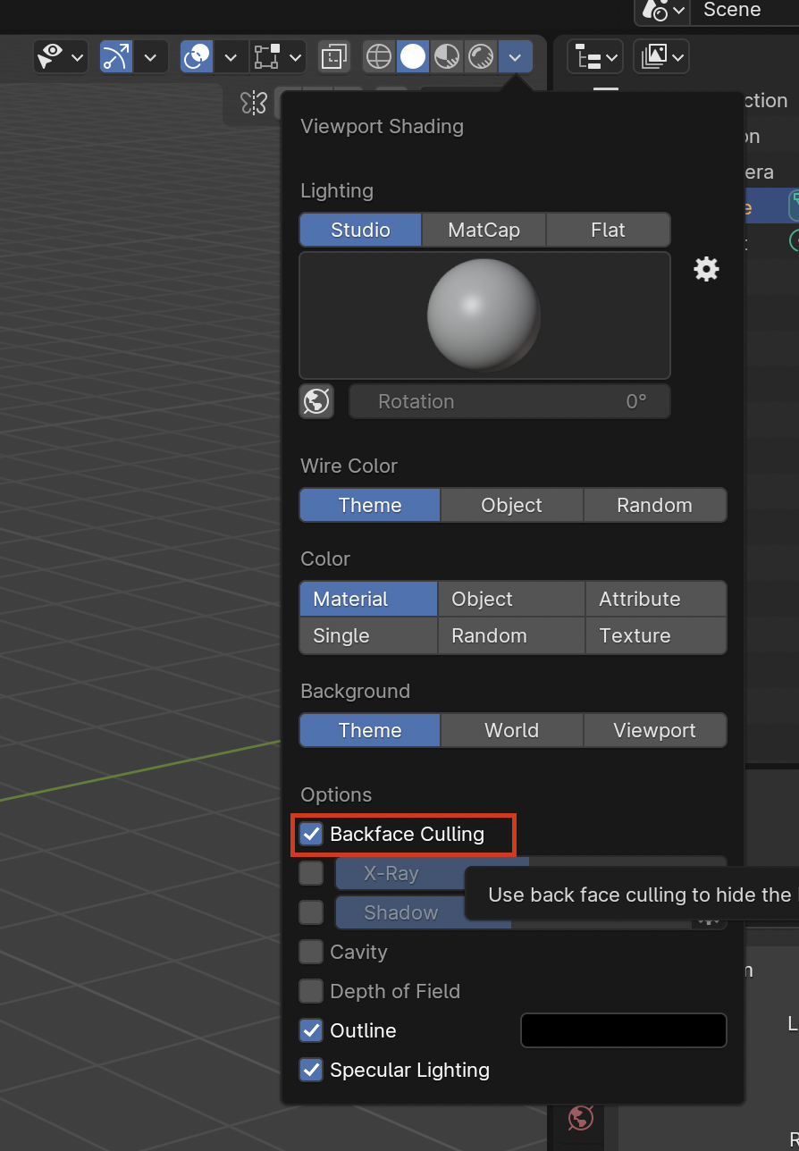Screen dimensions: 799x1151
Task: Toggle the Show Gizmos icon
Action: 117,56
